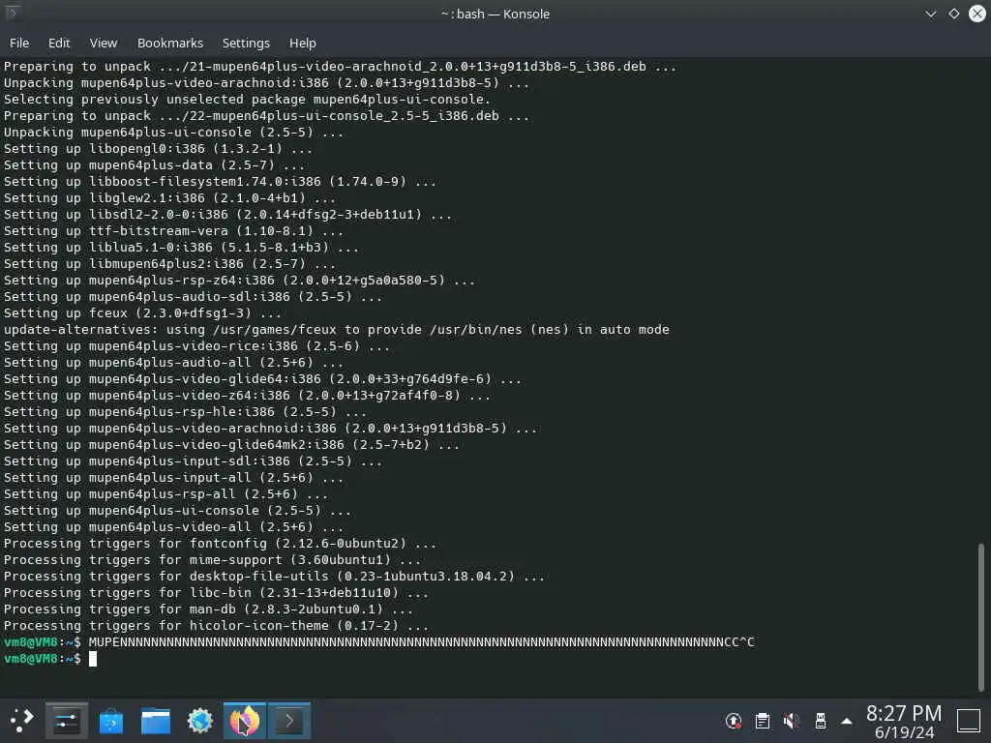Viewport: 991px width, 743px height.
Task: Click the Show Desktop button
Action: pos(968,721)
